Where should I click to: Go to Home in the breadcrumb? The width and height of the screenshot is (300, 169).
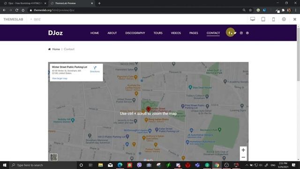(x=56, y=49)
